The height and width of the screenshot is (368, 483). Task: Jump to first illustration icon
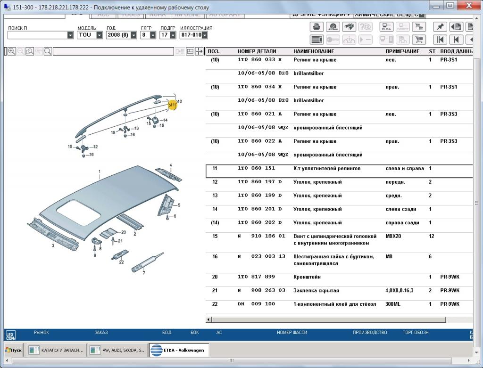(440, 40)
